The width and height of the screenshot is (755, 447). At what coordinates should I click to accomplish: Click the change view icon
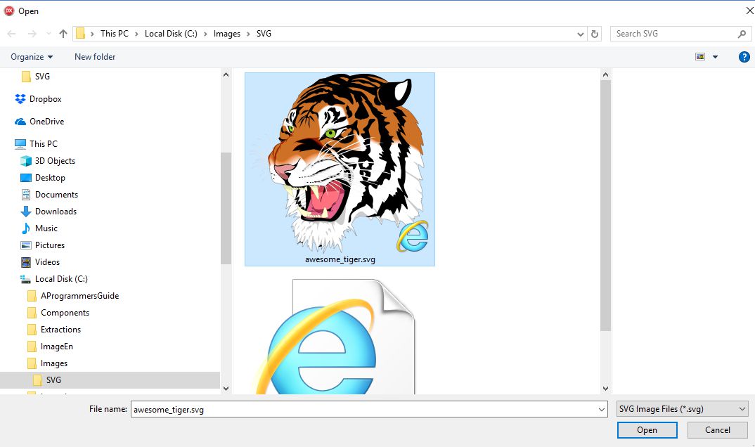[x=700, y=57]
